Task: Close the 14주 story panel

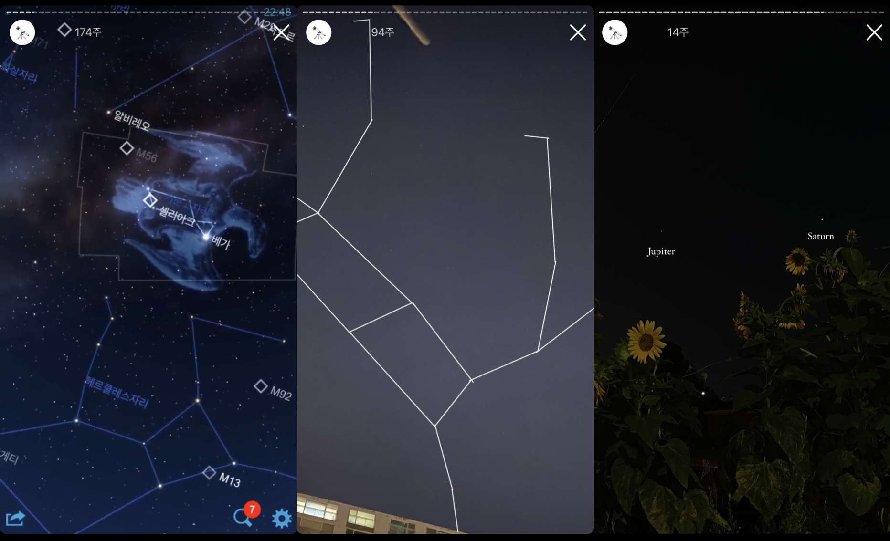Action: (x=874, y=32)
